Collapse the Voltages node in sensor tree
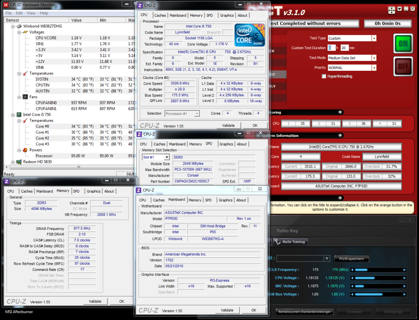This screenshot has height=320, width=419. [19, 32]
